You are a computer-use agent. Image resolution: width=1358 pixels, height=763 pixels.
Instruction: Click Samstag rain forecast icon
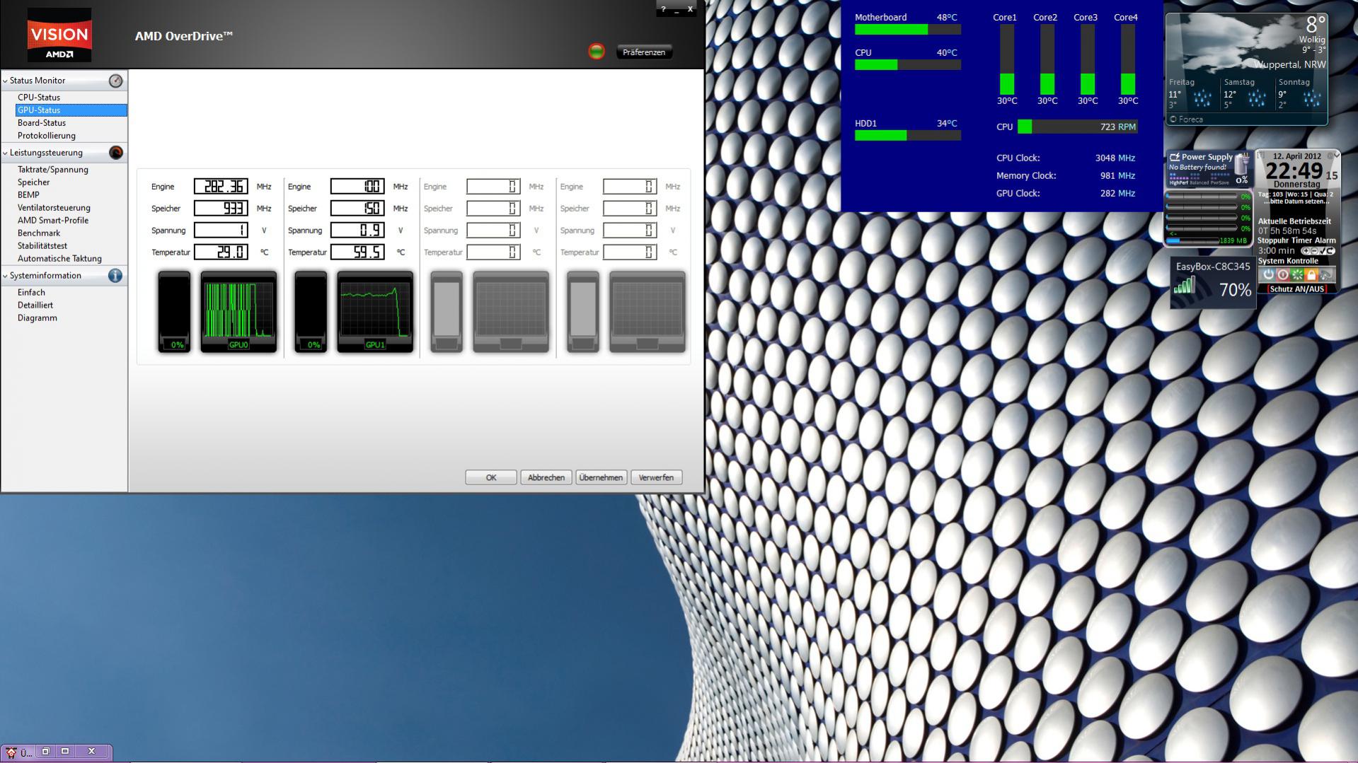click(1257, 99)
